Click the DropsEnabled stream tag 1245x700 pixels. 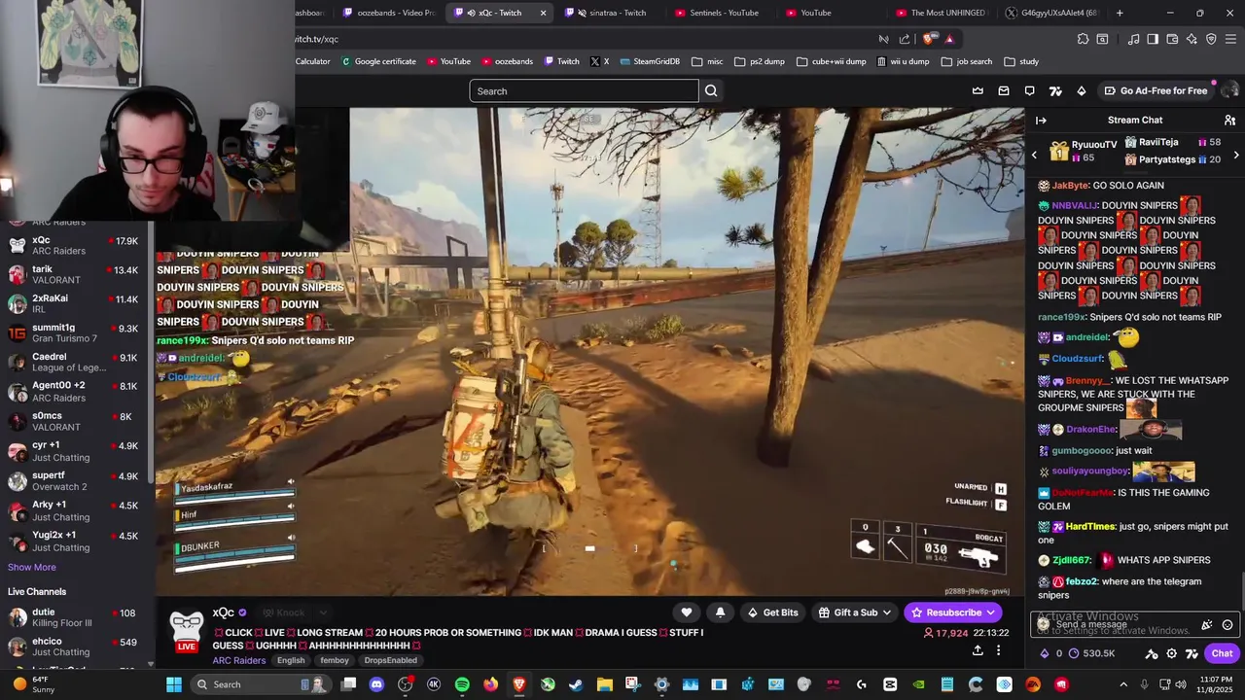click(390, 660)
